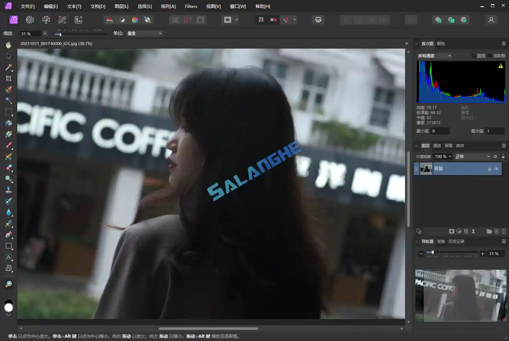Open the Filters menu
The image size is (509, 341).
pyautogui.click(x=191, y=6)
